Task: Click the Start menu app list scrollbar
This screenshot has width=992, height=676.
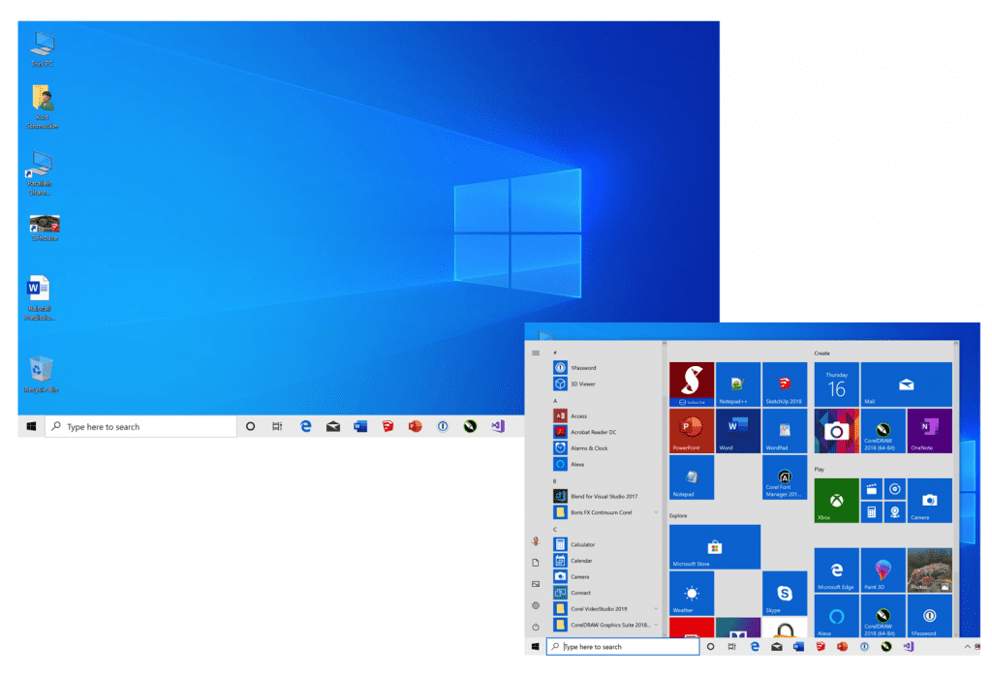Action: tap(665, 487)
